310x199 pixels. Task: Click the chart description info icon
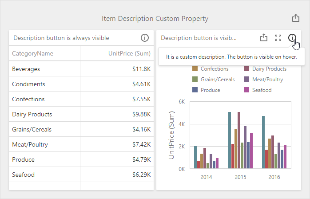(x=292, y=38)
